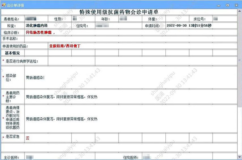This screenshot has width=242, height=160.
Task: Click the 患者用药主要诊断 text field
Action: pos(131,97)
